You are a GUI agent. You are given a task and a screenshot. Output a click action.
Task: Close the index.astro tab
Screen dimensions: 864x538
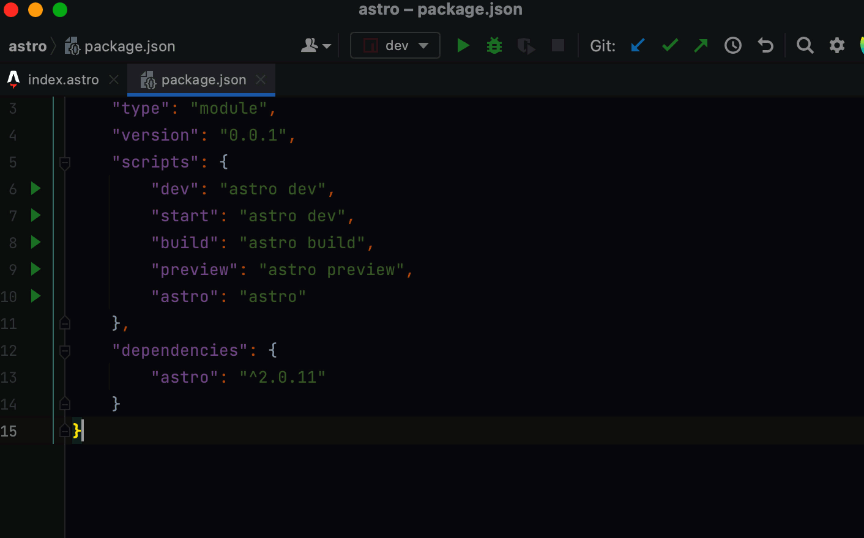point(113,79)
